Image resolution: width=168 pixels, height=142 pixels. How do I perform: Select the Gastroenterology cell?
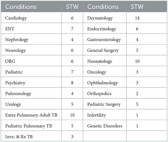click(x=105, y=39)
